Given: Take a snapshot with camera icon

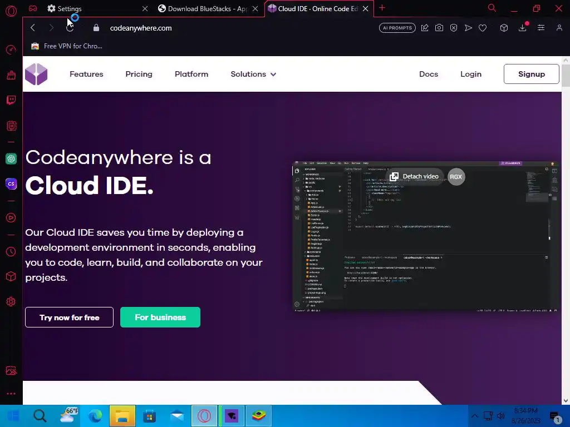Looking at the screenshot, I should (x=439, y=28).
